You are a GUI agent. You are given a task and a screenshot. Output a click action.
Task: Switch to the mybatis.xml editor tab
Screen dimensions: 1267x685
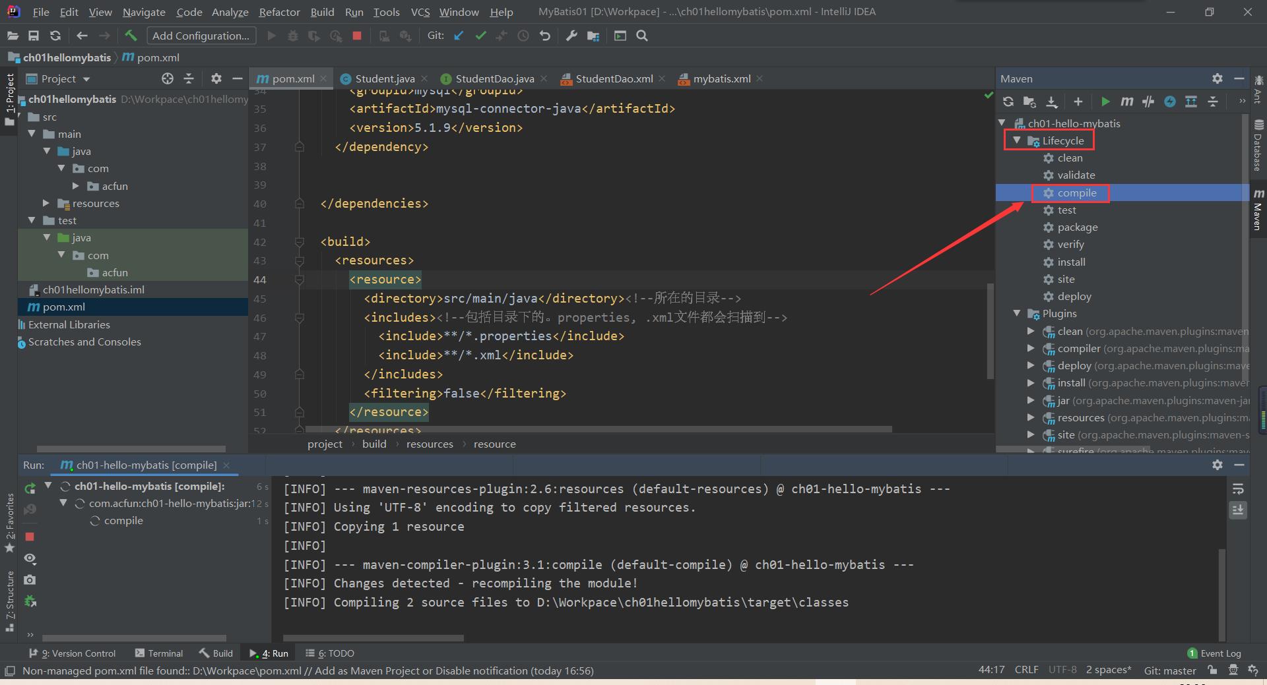[721, 78]
